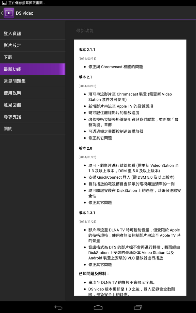Tap 修正其它問題 under version 2.1
This screenshot has width=196, height=313.
pyautogui.click(x=100, y=138)
